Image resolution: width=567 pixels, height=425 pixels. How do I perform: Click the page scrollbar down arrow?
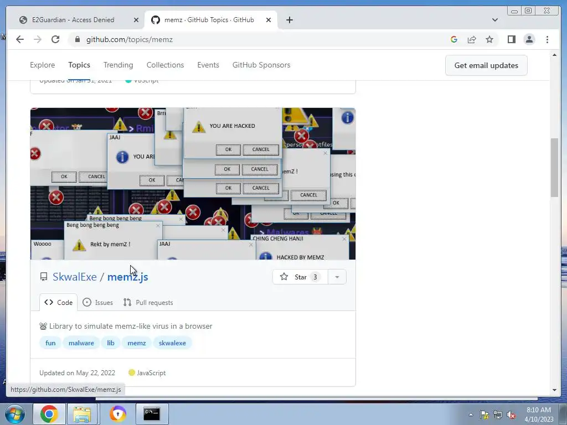554,390
